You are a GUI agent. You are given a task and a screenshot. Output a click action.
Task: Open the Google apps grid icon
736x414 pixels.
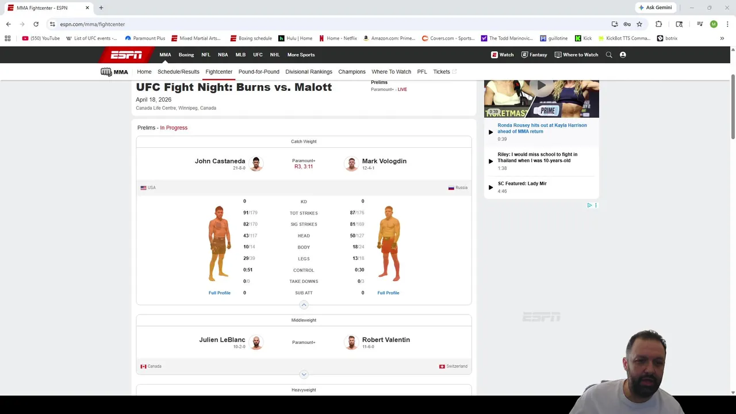[x=7, y=39]
